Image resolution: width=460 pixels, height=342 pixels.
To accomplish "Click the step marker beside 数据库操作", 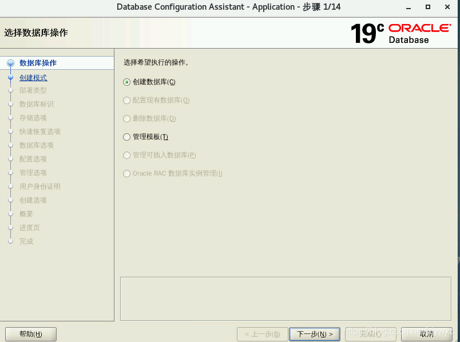I will [10, 63].
